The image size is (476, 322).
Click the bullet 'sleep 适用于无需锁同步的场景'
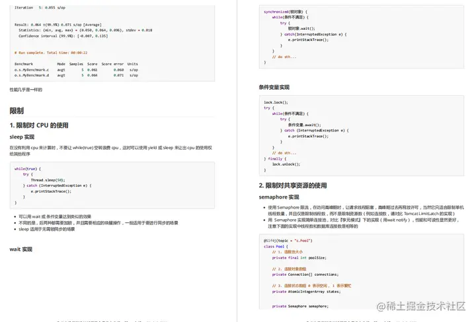[47, 230]
